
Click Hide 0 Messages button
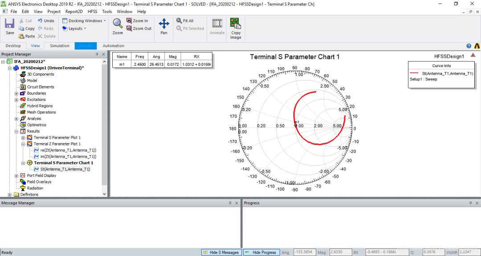[x=221, y=252]
